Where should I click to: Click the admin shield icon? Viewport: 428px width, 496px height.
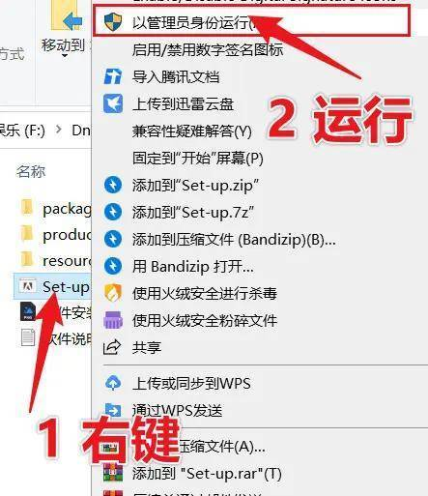[x=113, y=22]
